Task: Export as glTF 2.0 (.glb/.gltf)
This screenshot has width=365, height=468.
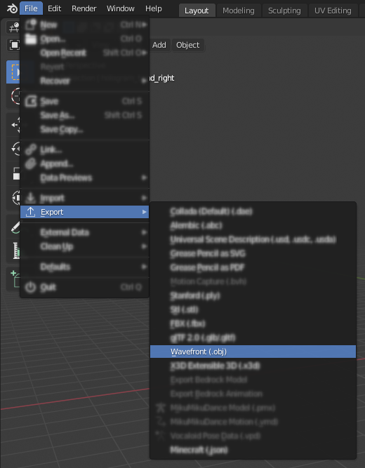Action: 253,337
